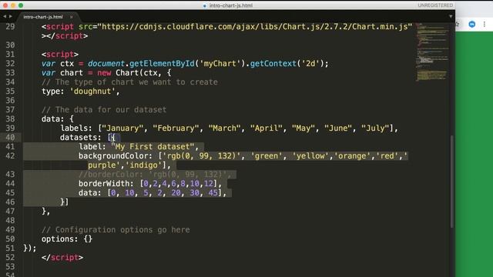Click the vertical editor scrollbar
Viewport: 493px width, 277px height.
(x=452, y=182)
